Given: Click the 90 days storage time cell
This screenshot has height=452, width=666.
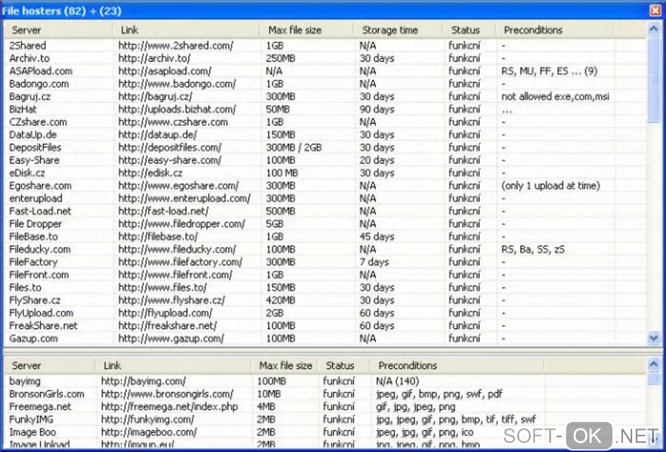Looking at the screenshot, I should pyautogui.click(x=377, y=109).
